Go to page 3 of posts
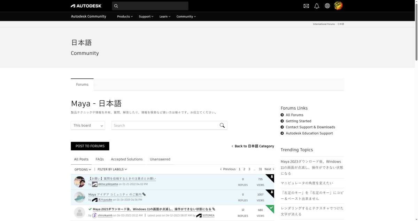 [x=249, y=169]
